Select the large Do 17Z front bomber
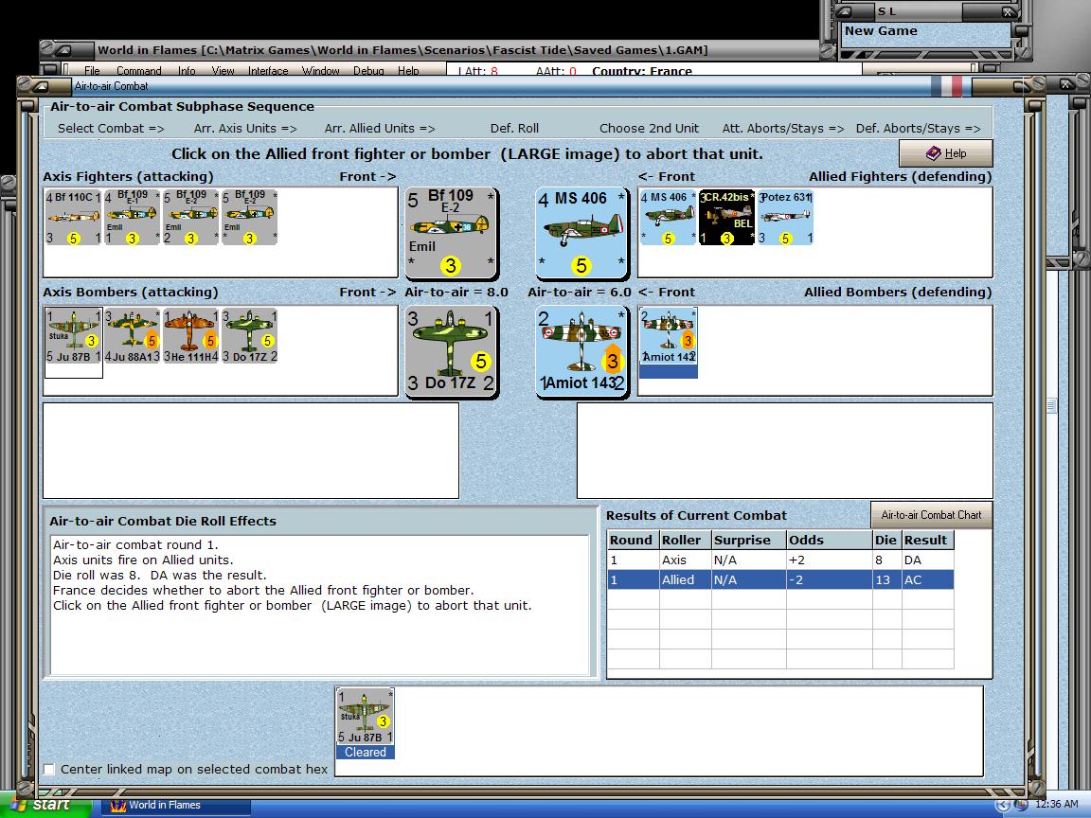Image resolution: width=1091 pixels, height=818 pixels. click(451, 351)
